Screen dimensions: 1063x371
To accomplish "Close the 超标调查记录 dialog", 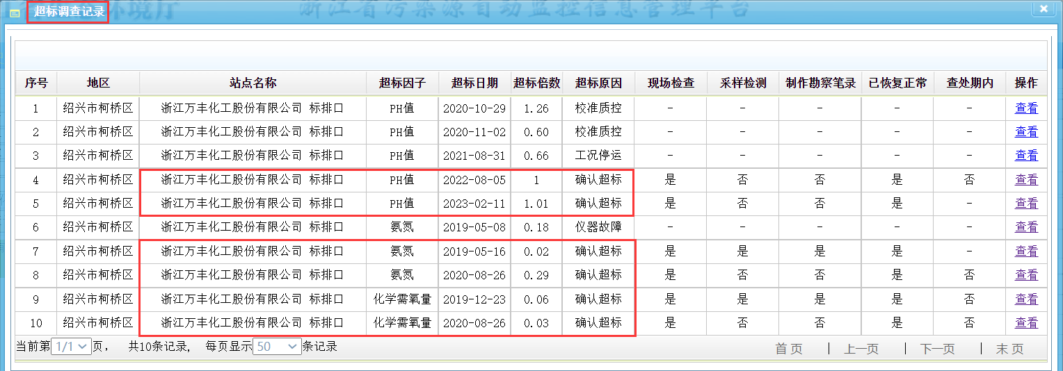I will [x=1043, y=8].
